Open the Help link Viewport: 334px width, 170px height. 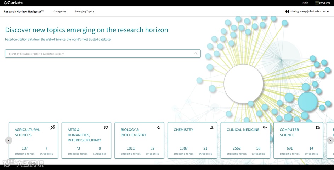(305, 3)
